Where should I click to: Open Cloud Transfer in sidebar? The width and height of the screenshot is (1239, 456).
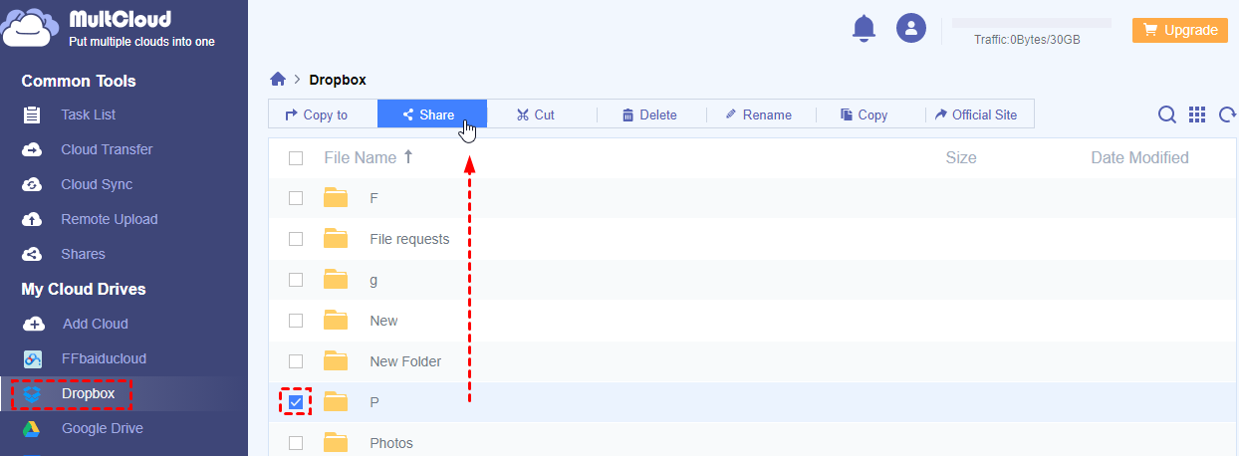click(x=107, y=149)
